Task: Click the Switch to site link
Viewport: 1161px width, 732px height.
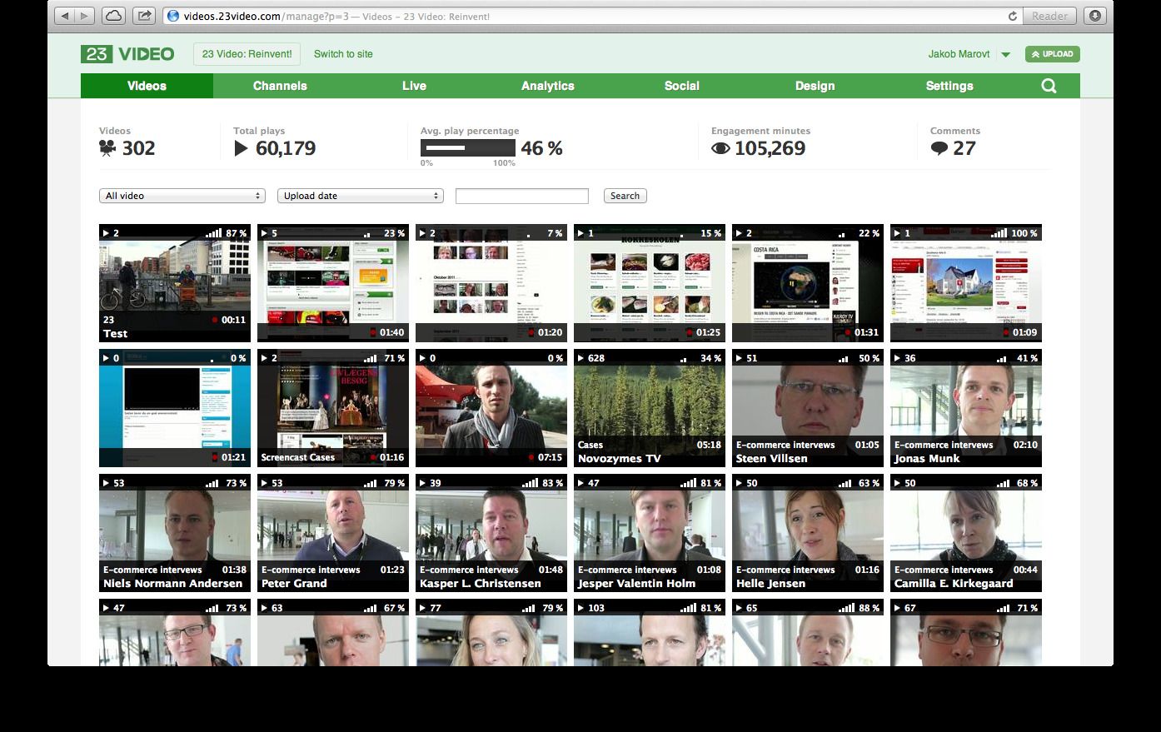Action: pyautogui.click(x=343, y=54)
